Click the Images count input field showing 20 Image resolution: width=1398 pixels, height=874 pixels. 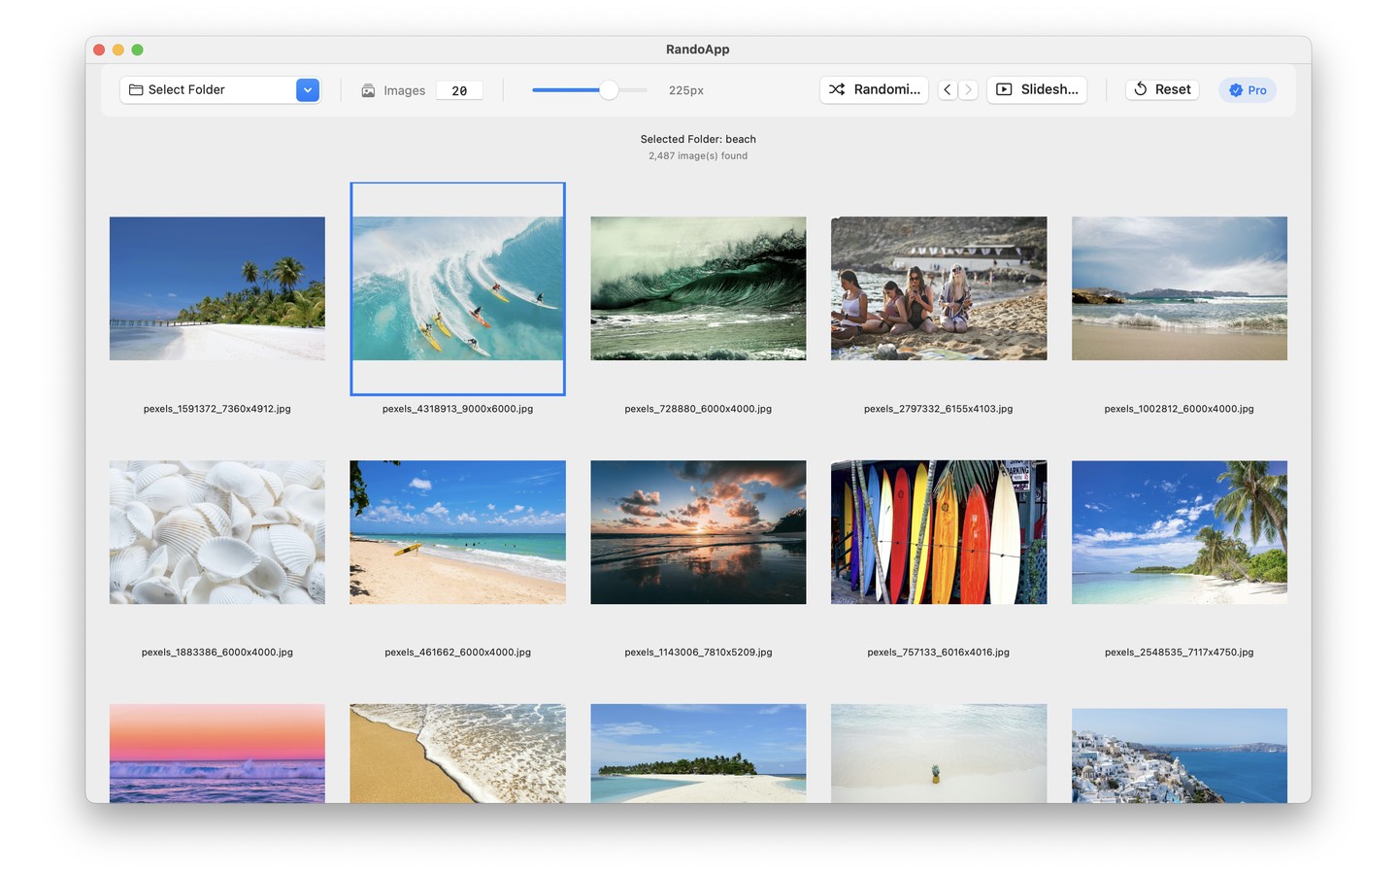pos(459,89)
